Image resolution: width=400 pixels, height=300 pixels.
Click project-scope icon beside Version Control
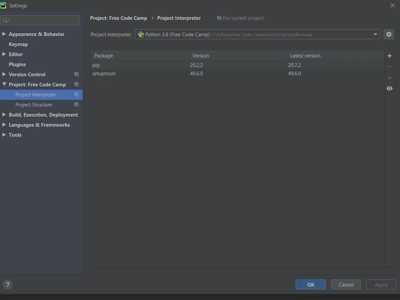tap(77, 74)
